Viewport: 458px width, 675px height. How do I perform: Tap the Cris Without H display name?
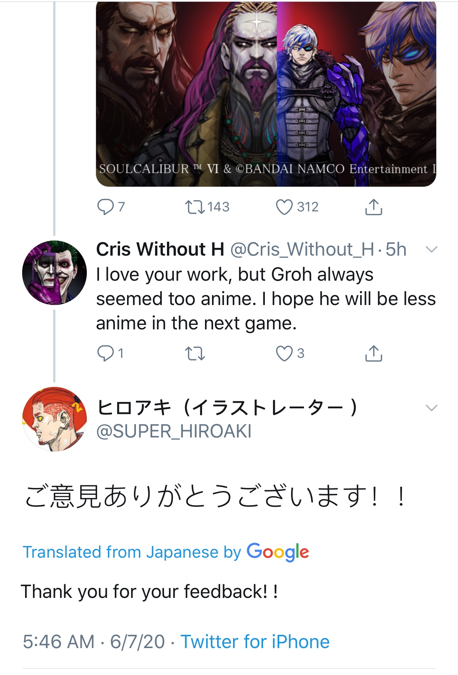point(160,249)
